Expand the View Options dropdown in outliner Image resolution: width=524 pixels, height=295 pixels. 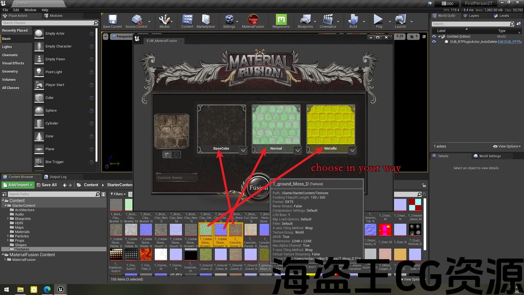coord(507,146)
